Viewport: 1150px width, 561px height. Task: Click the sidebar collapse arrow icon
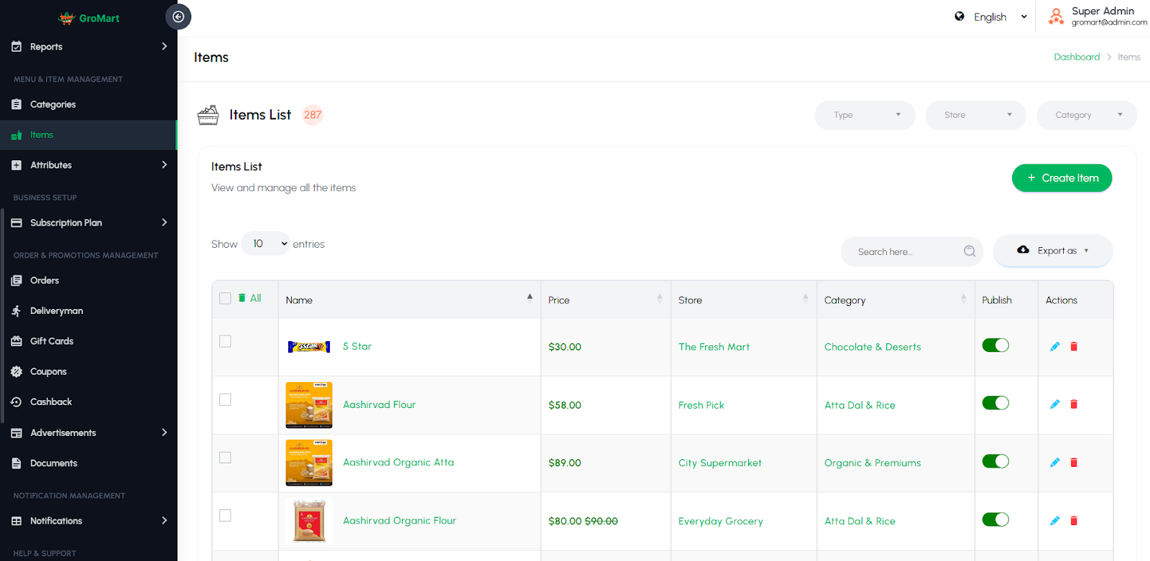coord(178,17)
